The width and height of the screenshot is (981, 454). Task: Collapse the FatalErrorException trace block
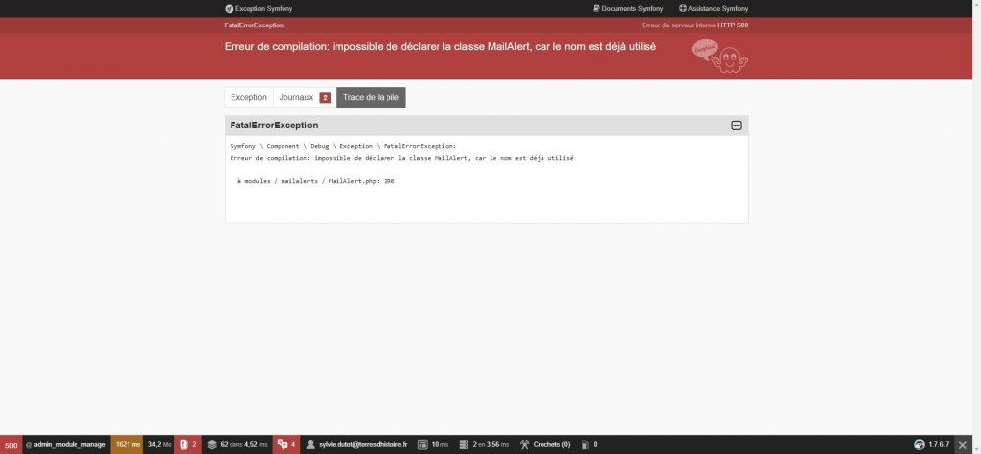click(736, 126)
